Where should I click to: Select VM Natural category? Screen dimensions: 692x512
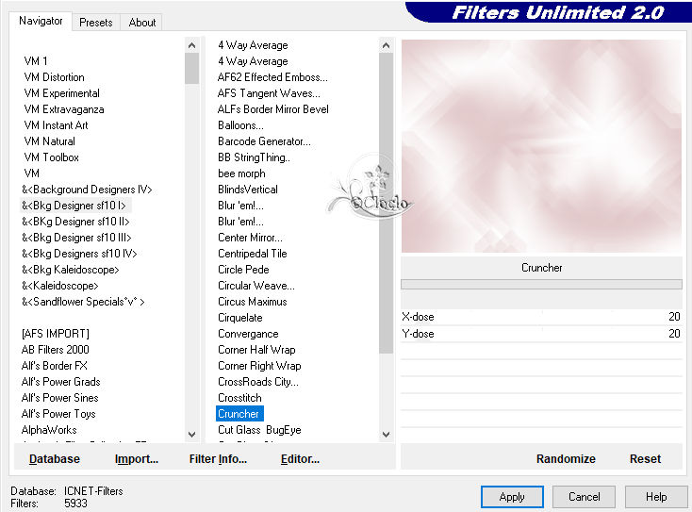(49, 141)
